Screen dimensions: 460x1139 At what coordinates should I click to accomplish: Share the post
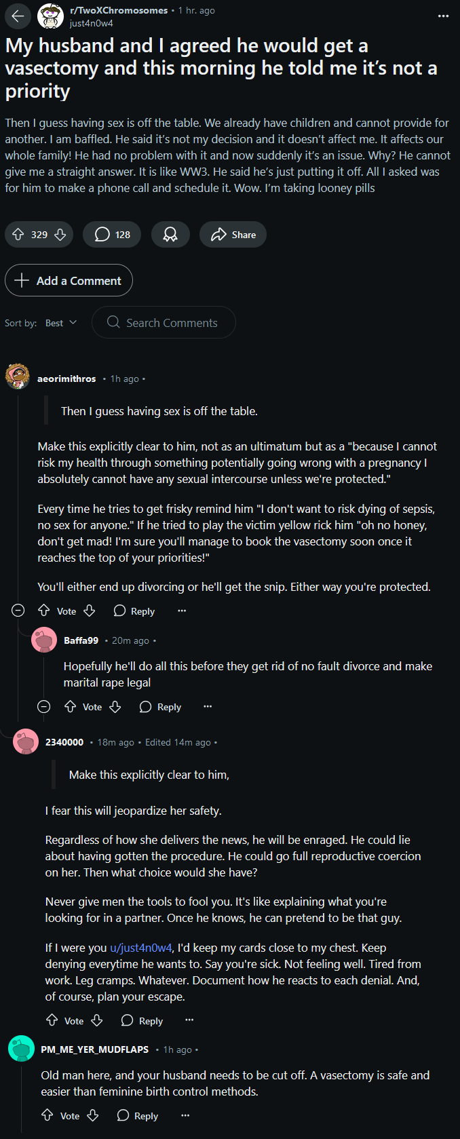coord(233,235)
